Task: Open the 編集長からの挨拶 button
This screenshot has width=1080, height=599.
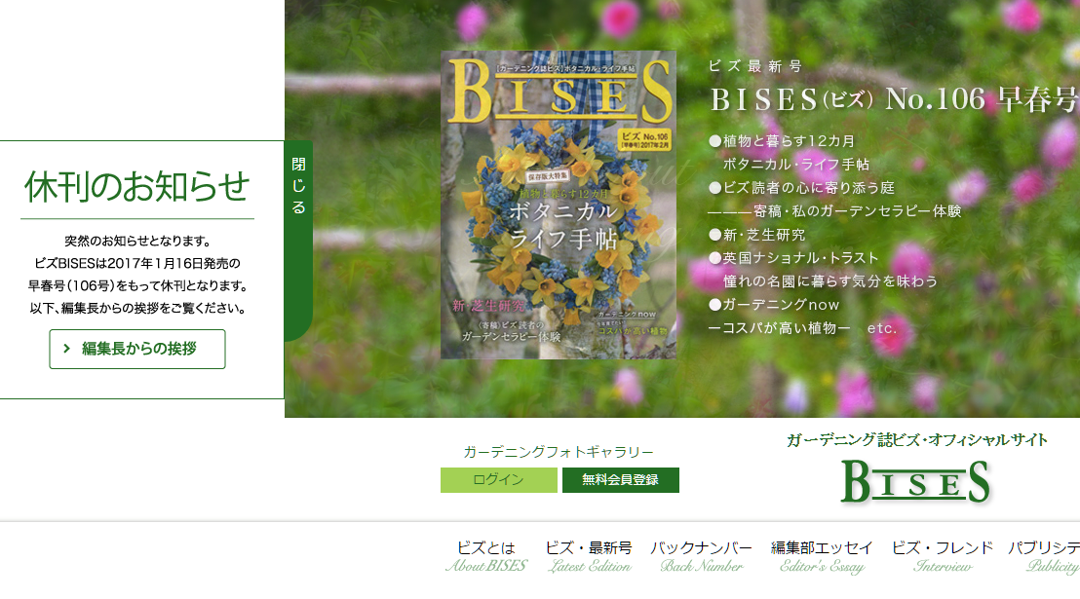Action: coord(137,349)
